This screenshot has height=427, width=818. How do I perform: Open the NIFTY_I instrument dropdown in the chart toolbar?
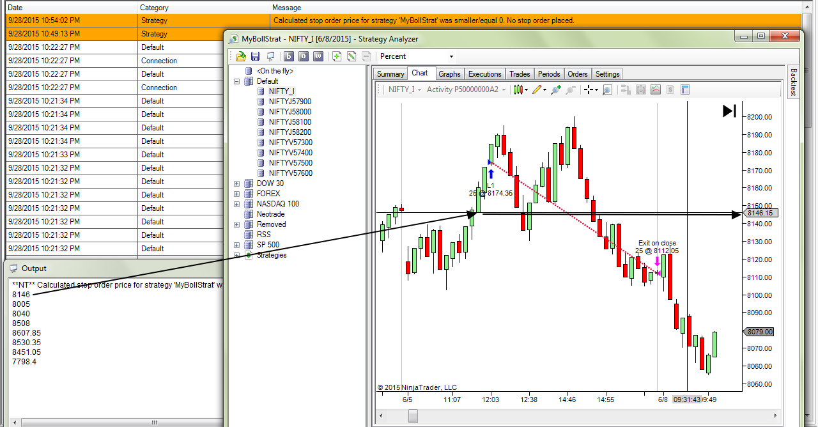click(x=405, y=89)
